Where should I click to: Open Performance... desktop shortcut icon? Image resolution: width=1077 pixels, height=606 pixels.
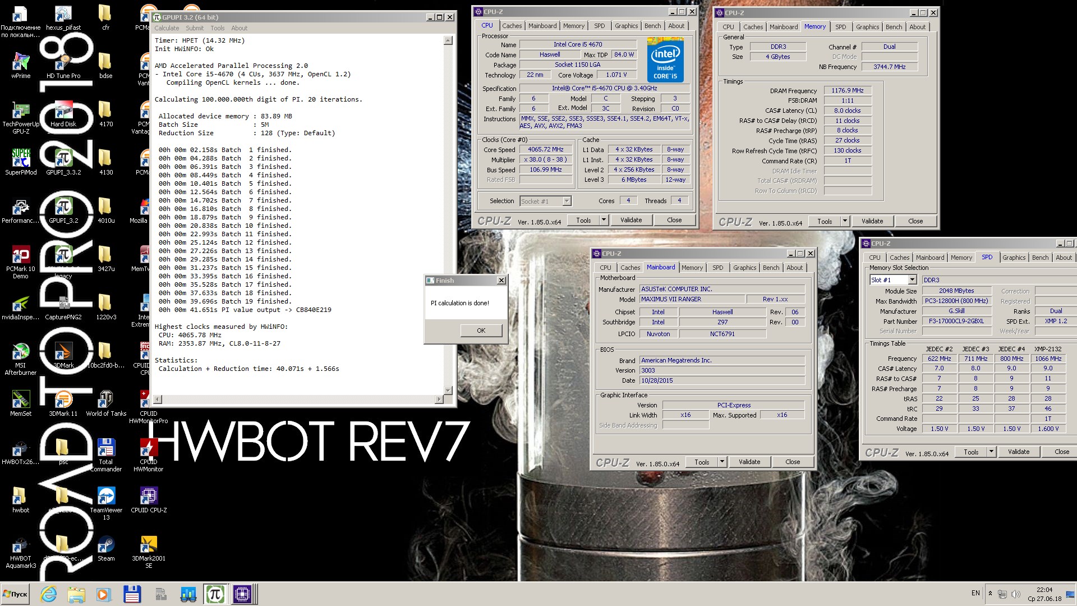pyautogui.click(x=21, y=209)
